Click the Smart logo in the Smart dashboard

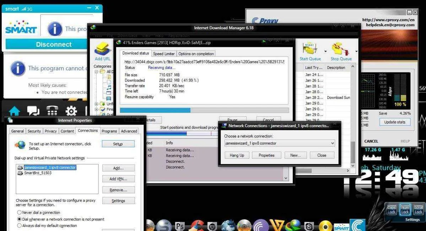pyautogui.click(x=21, y=27)
